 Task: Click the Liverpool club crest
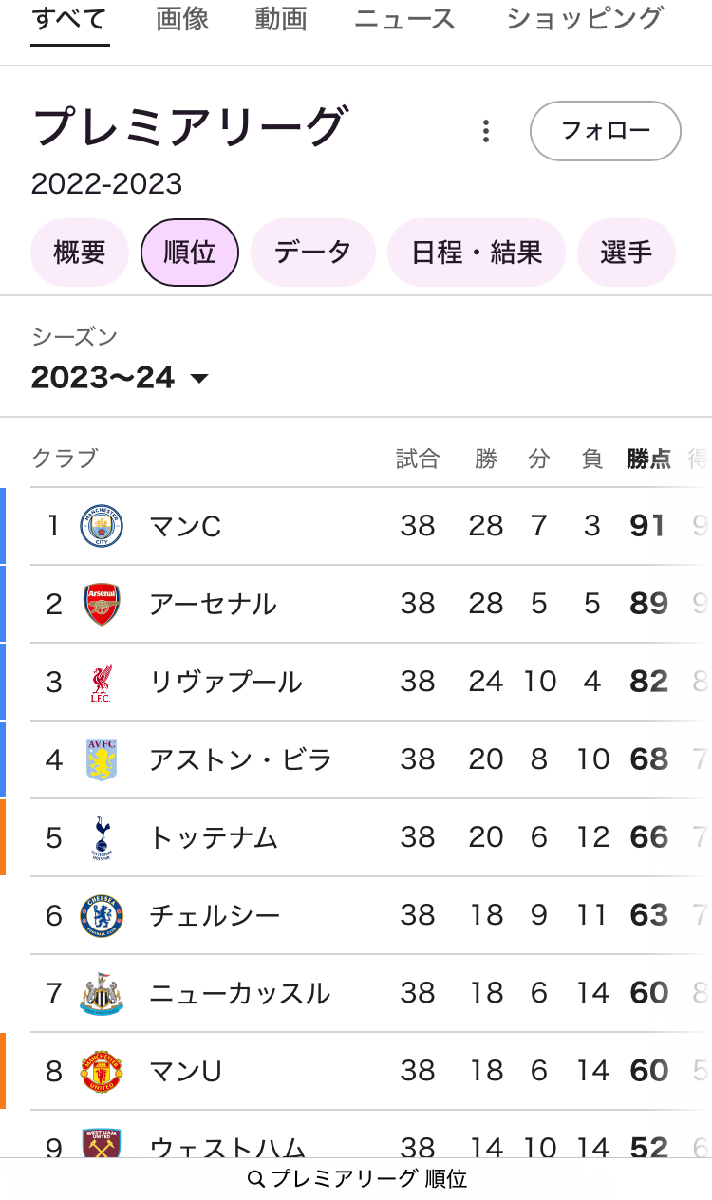[102, 682]
